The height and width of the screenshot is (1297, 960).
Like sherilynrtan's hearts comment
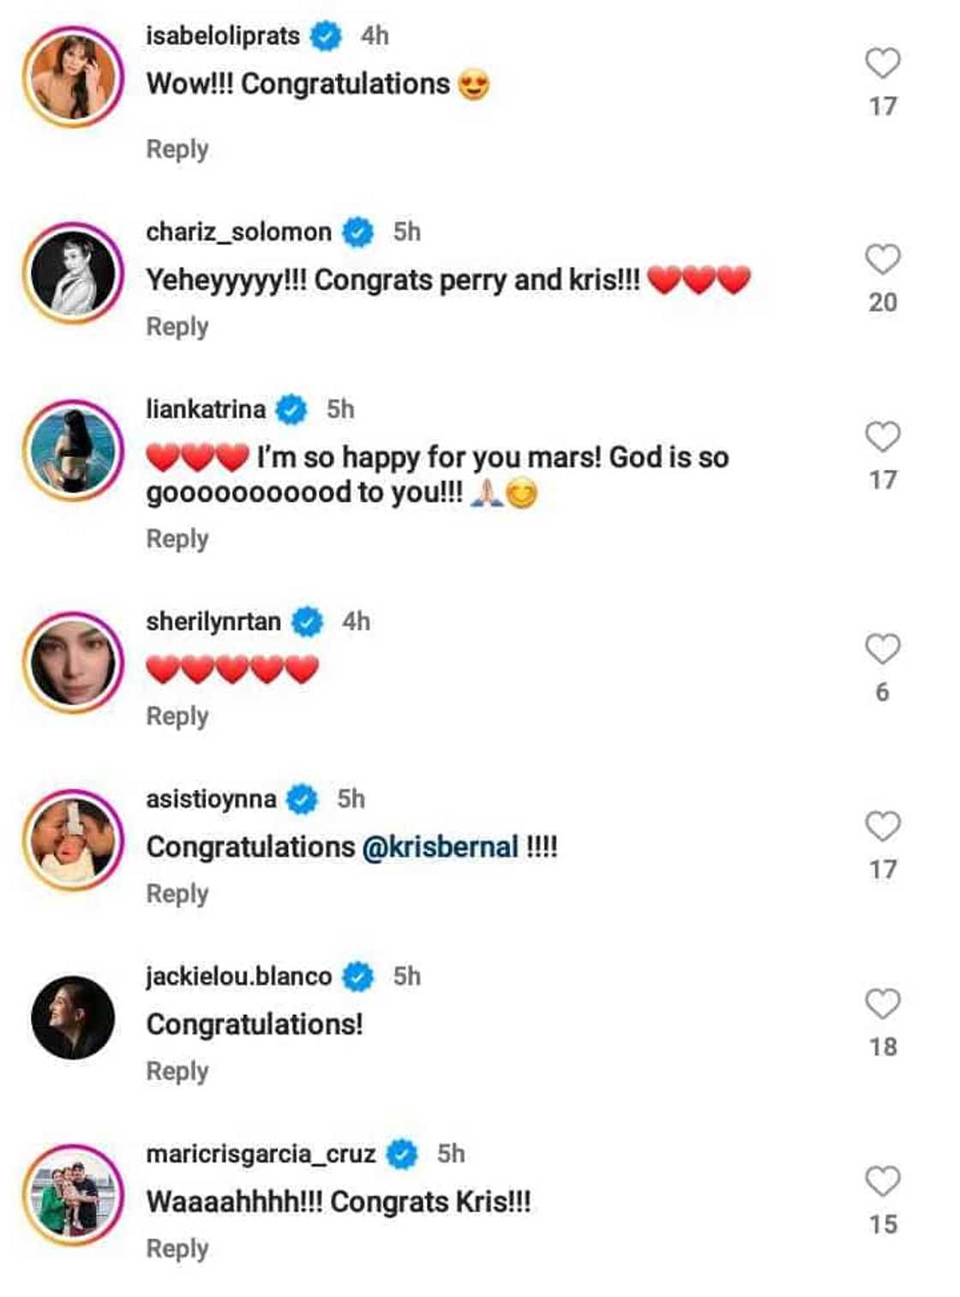(882, 649)
